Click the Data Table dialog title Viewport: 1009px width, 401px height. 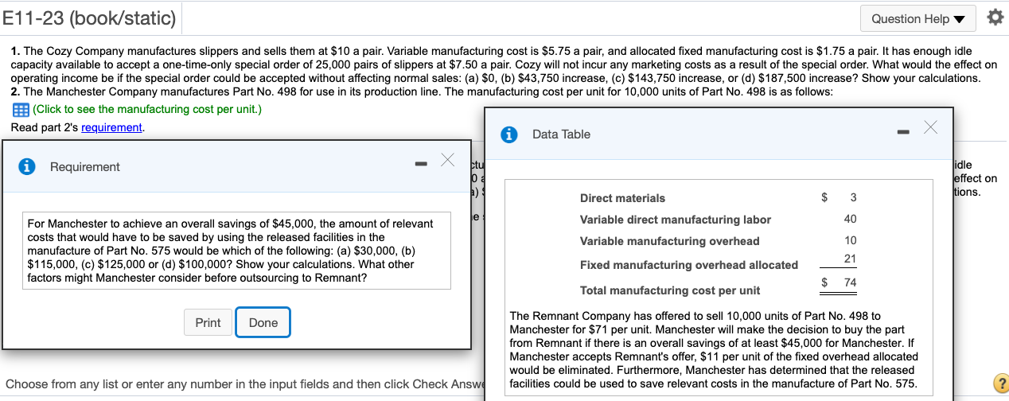coord(561,134)
